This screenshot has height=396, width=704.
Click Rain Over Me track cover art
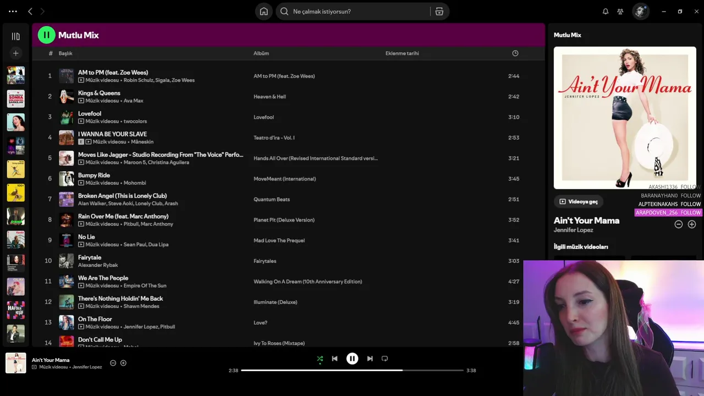click(66, 219)
